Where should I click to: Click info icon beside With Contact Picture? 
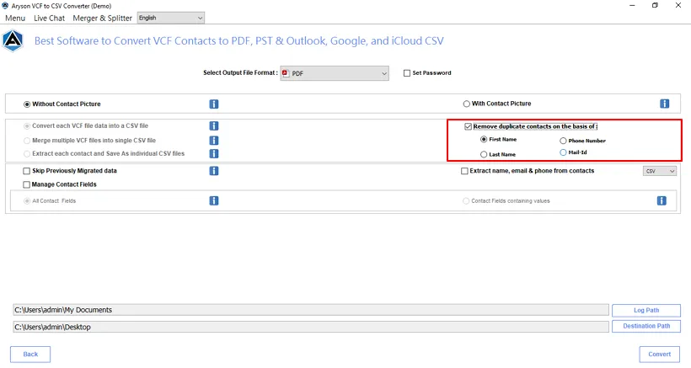click(x=665, y=104)
